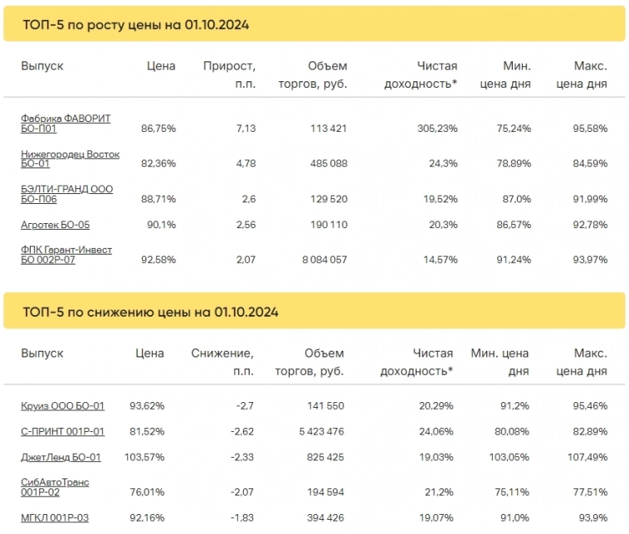Screen dimensions: 629x534
Task: Select the 305,23% net yield value
Action: [436, 129]
